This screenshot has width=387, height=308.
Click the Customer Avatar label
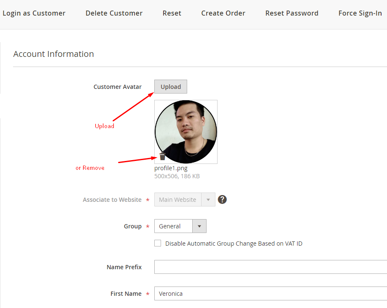(x=118, y=87)
